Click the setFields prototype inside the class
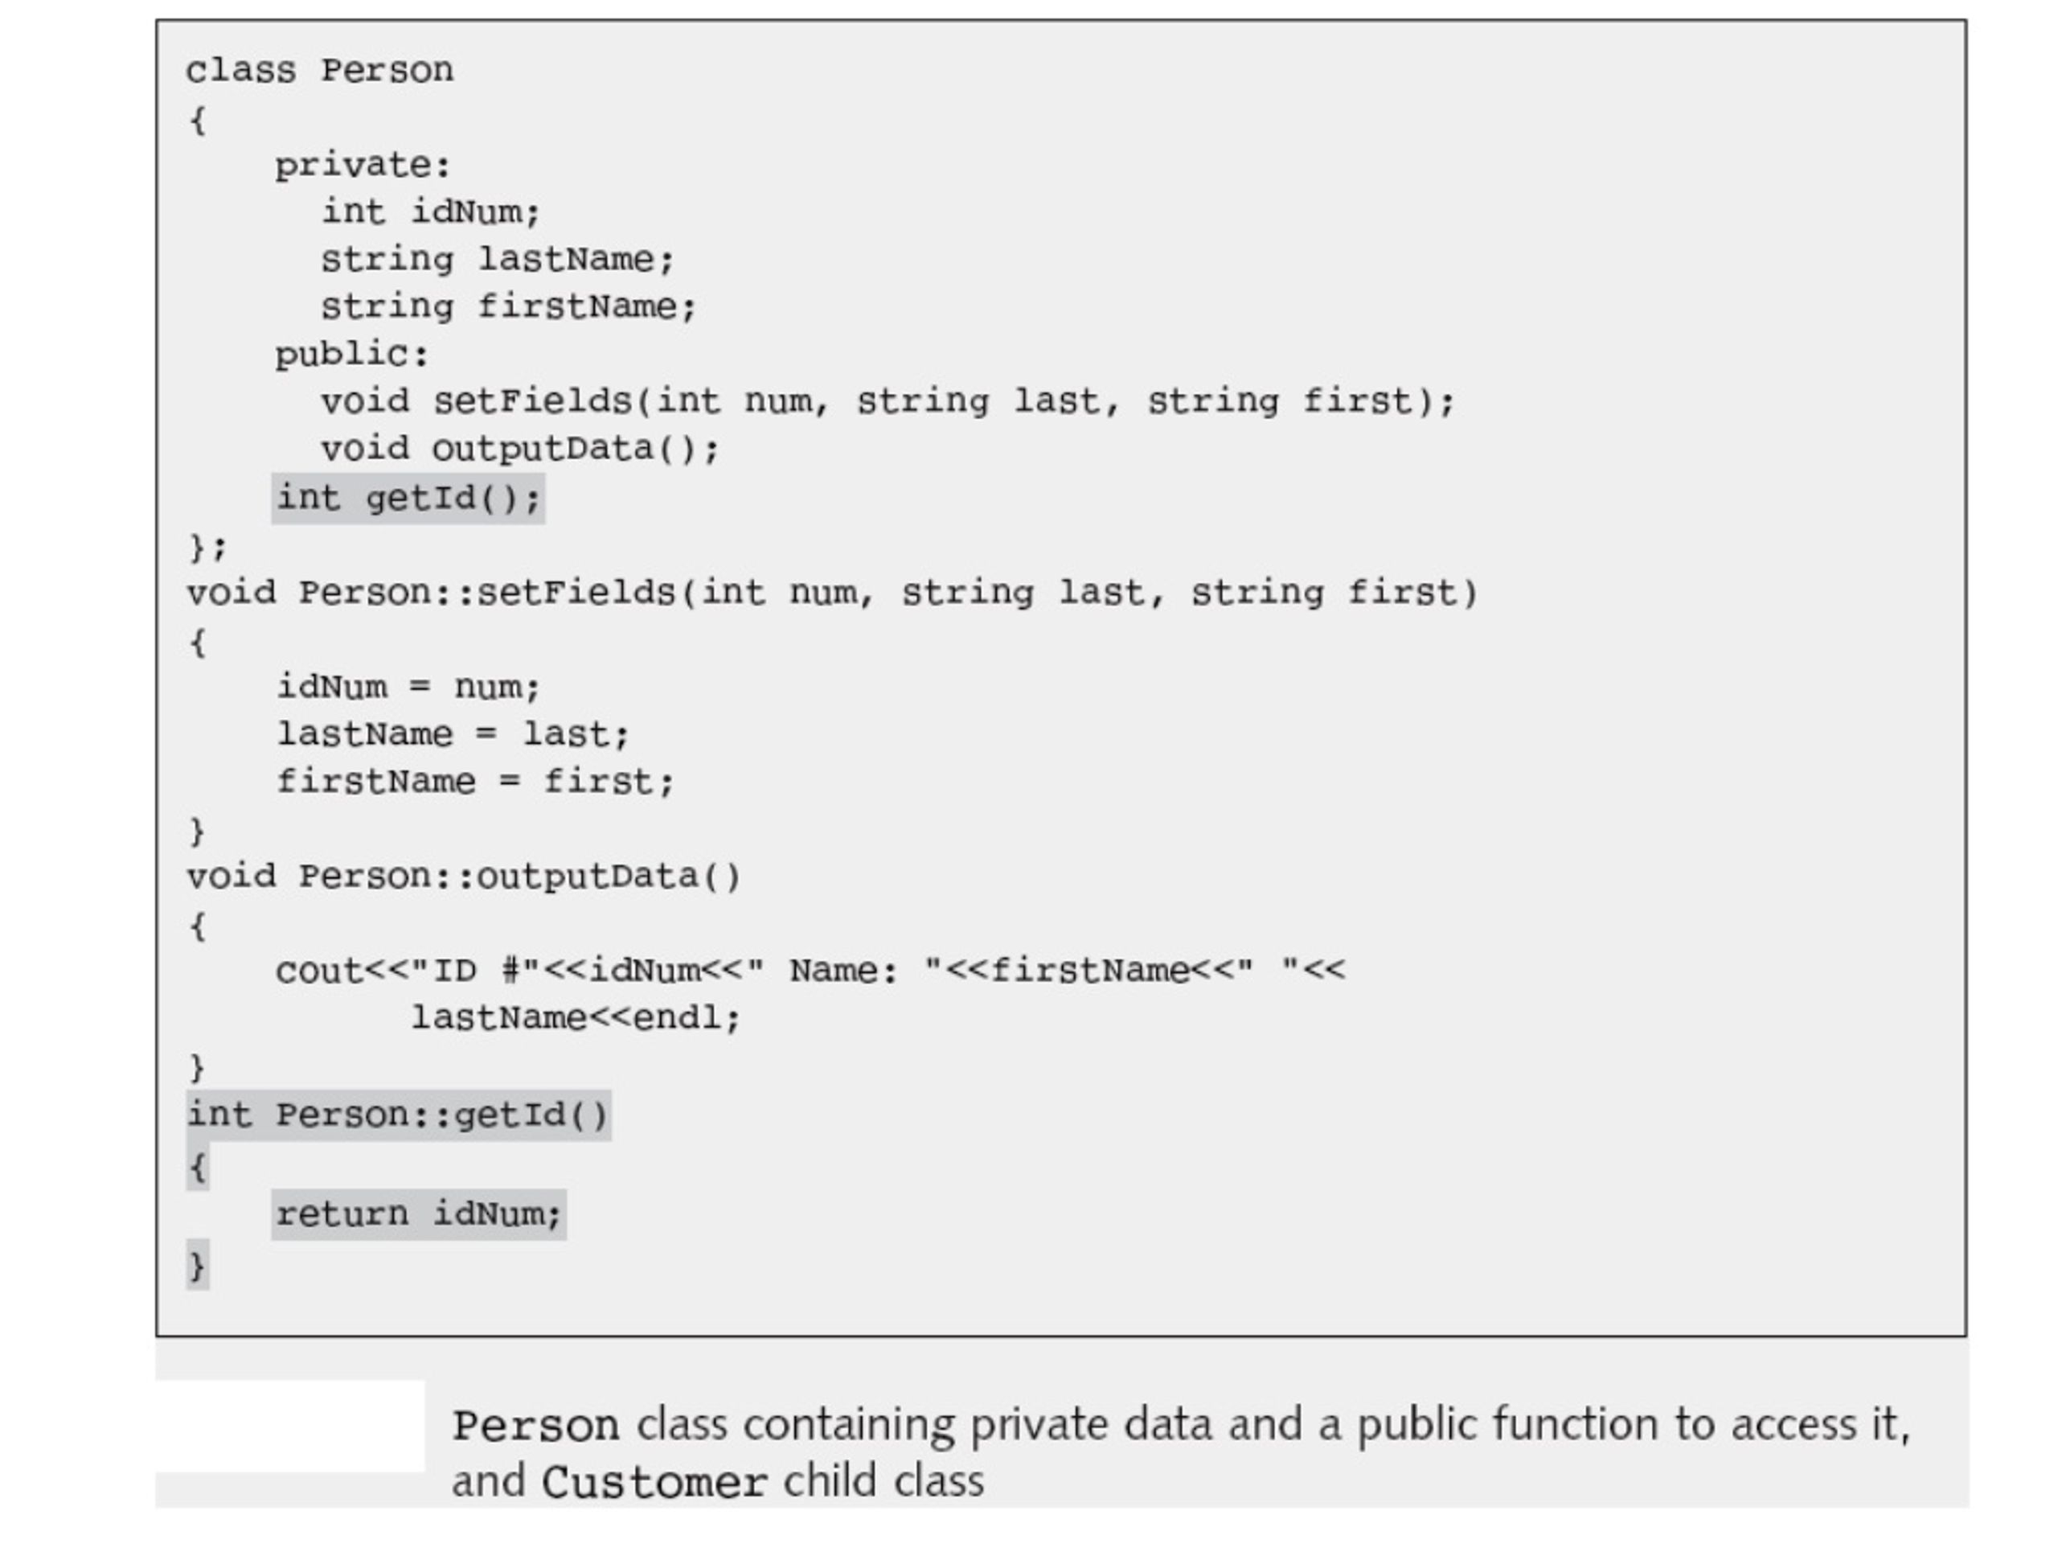 888,402
